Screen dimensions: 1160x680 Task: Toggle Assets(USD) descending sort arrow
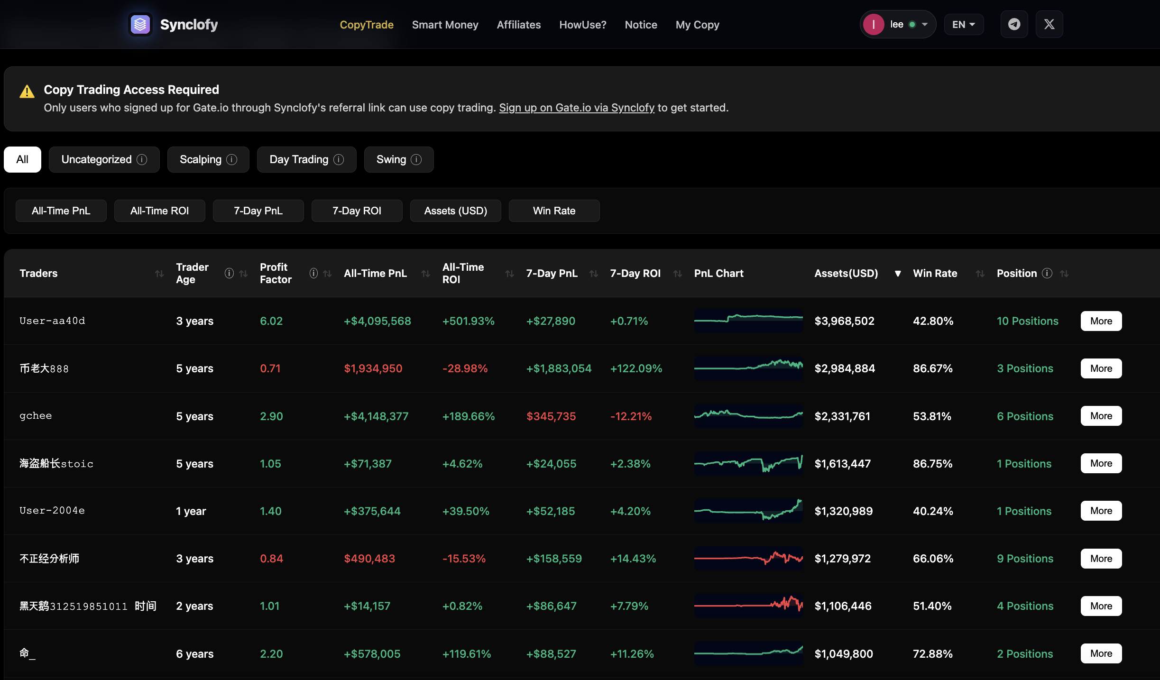coord(897,274)
